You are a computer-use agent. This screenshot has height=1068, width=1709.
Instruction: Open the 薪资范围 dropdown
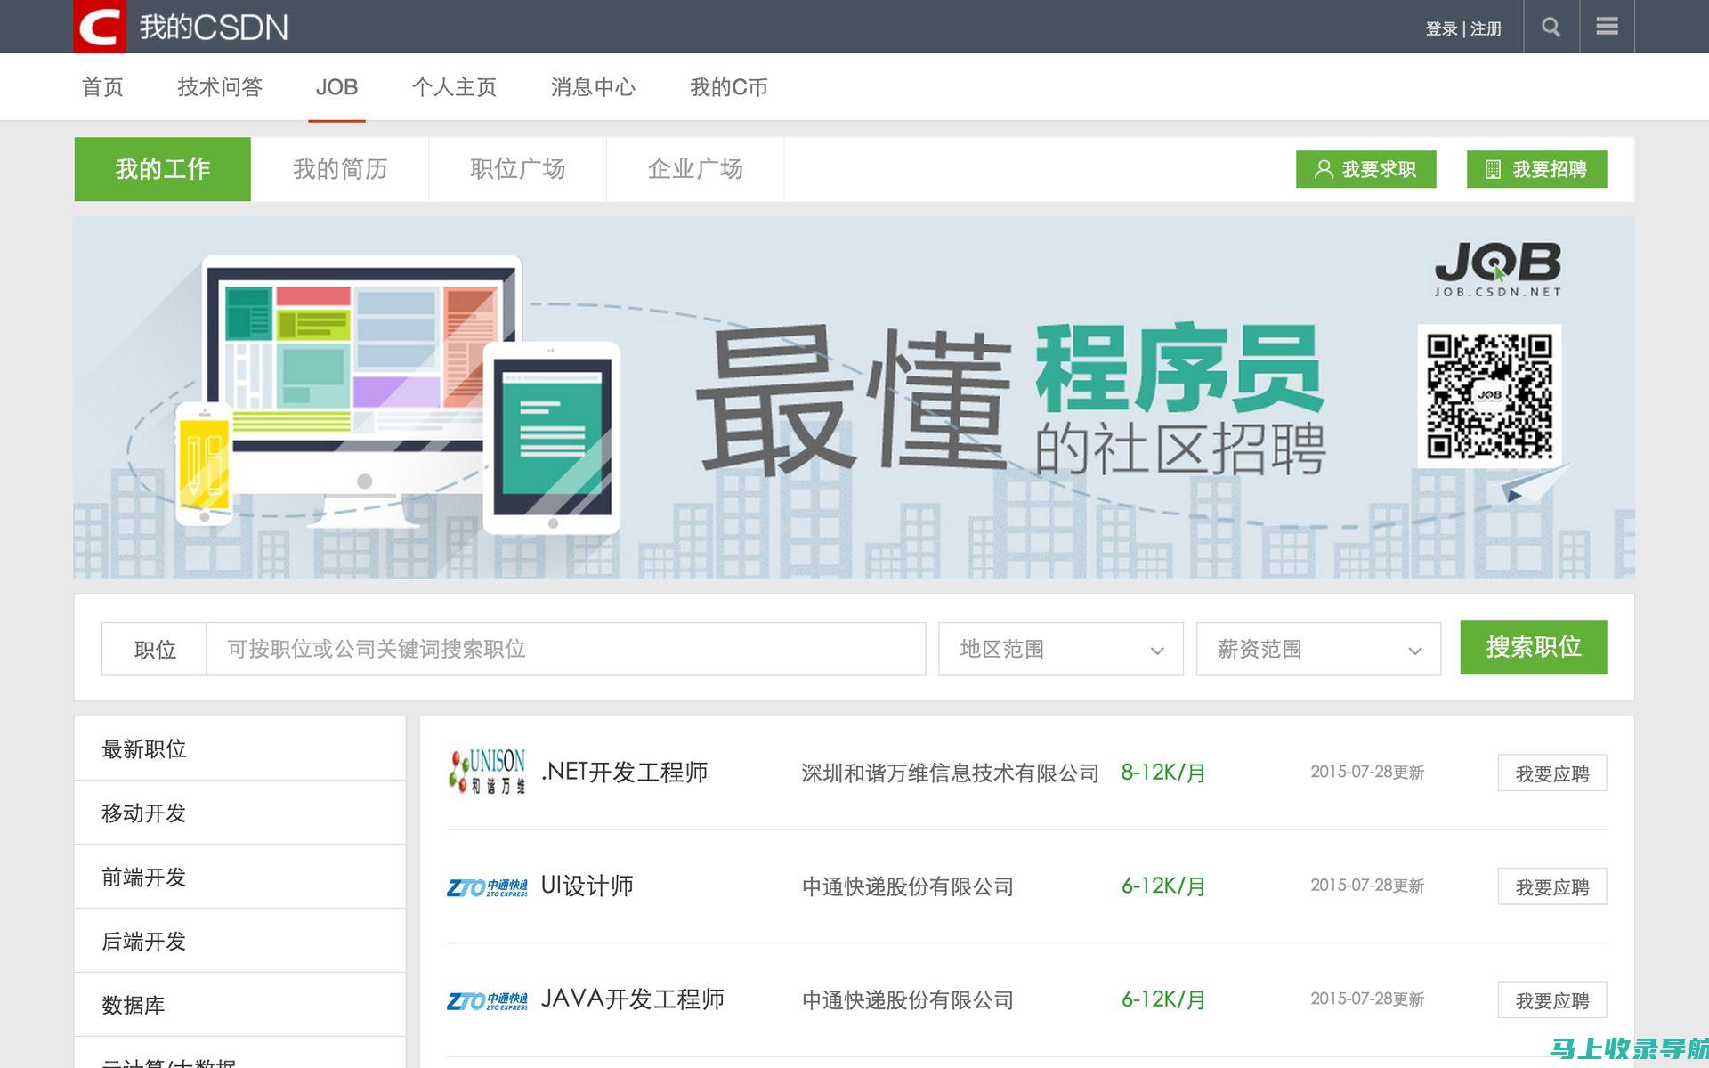pyautogui.click(x=1318, y=649)
